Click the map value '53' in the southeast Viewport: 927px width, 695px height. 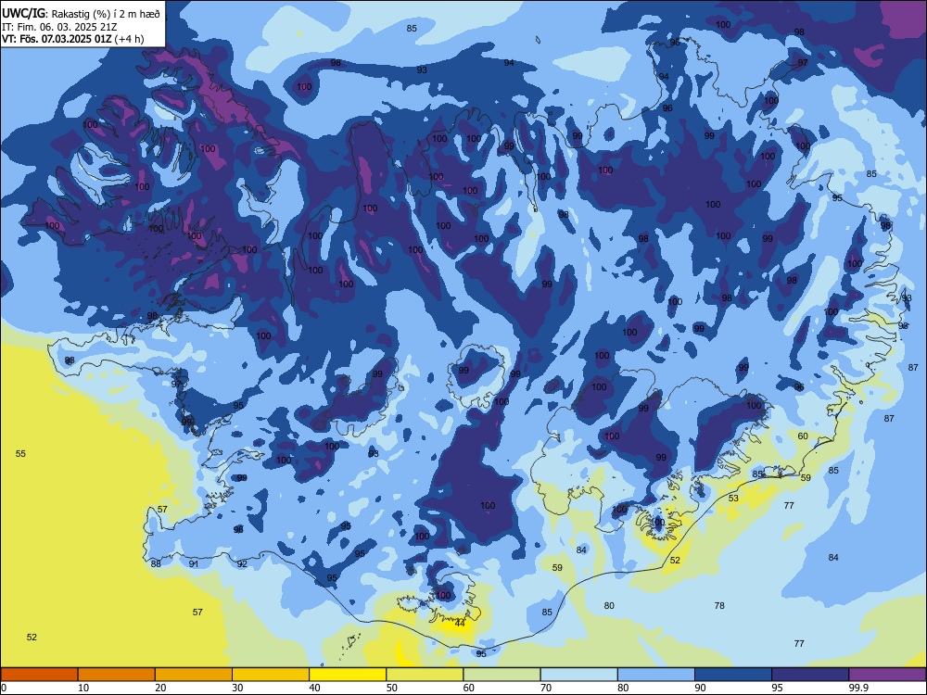[x=733, y=499]
